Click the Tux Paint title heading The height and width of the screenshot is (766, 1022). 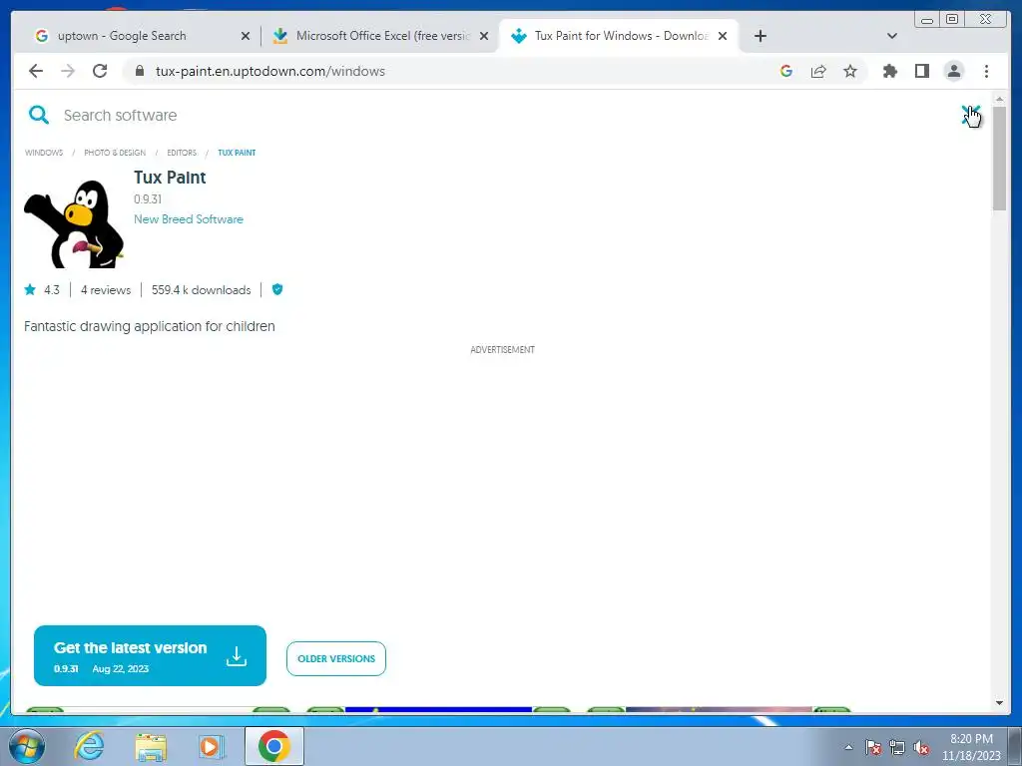(x=170, y=178)
